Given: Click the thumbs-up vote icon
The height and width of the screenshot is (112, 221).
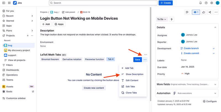Looking at the screenshot, I should point(204,12).
